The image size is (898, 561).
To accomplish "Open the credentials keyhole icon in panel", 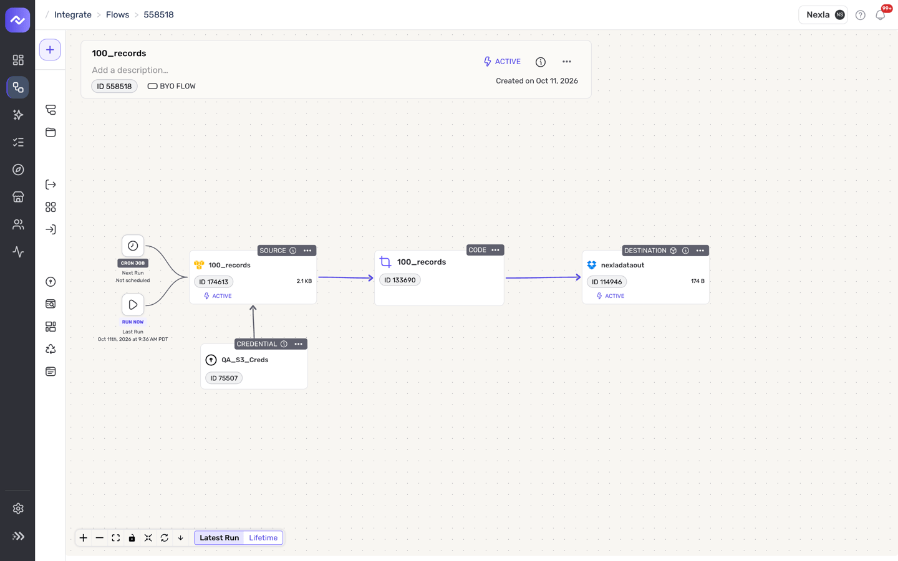I will [51, 282].
